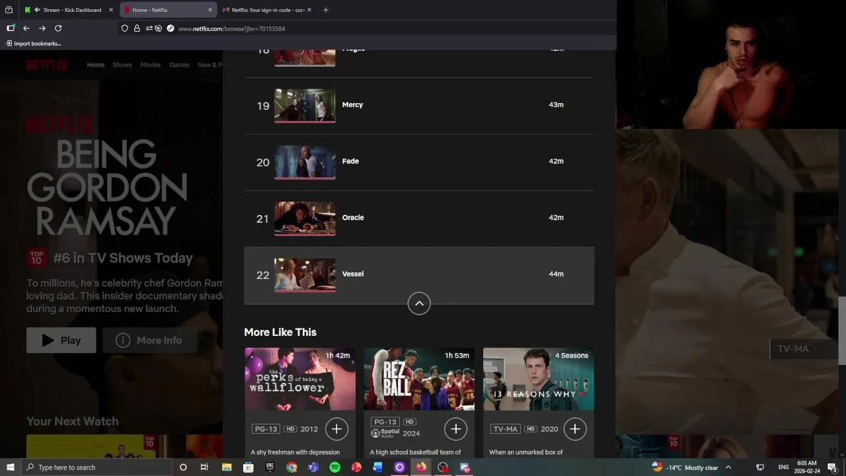Open More Info for Being Gordon Ramsay
Image resolution: width=846 pixels, height=476 pixels.
click(149, 340)
